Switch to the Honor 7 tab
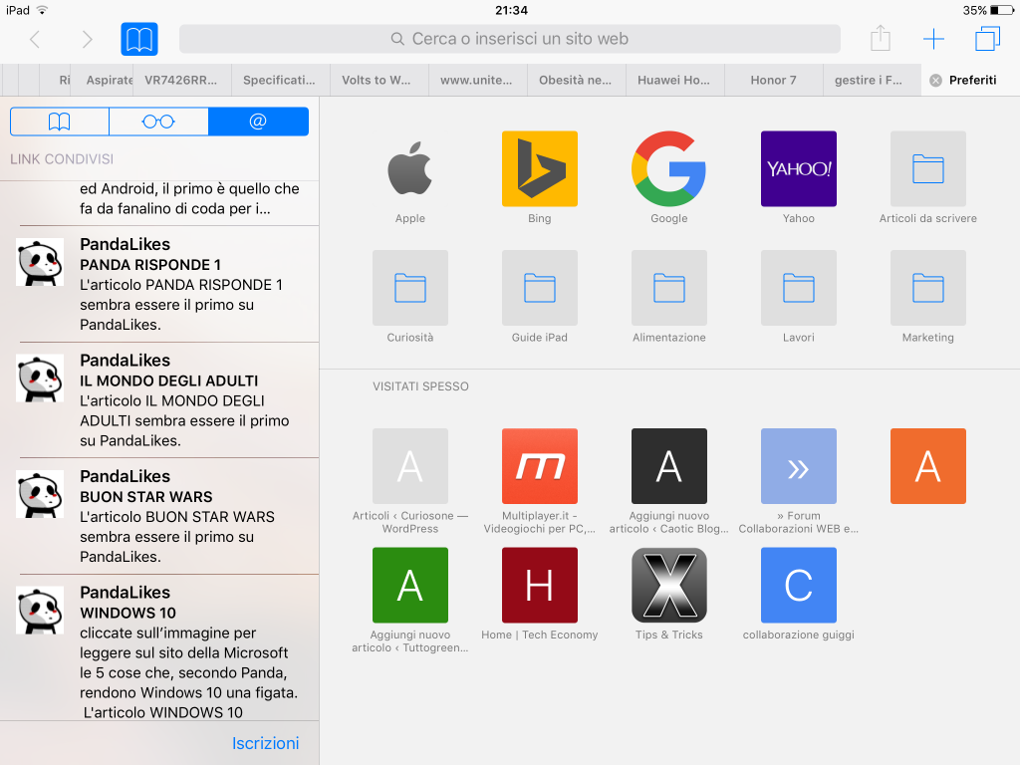This screenshot has height=765, width=1020. [773, 80]
